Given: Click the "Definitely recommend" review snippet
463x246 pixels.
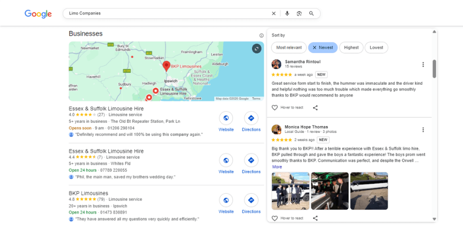Looking at the screenshot, I should tap(139, 135).
